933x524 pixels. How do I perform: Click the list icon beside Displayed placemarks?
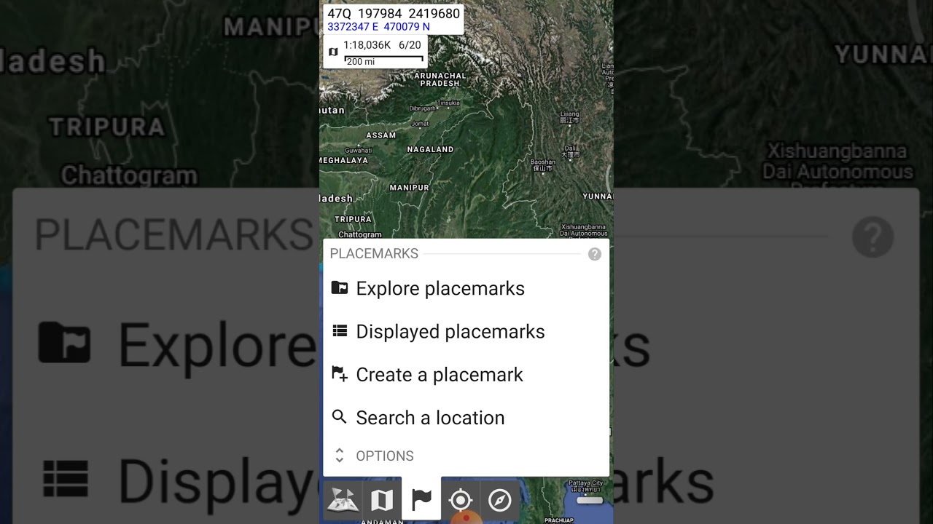340,330
